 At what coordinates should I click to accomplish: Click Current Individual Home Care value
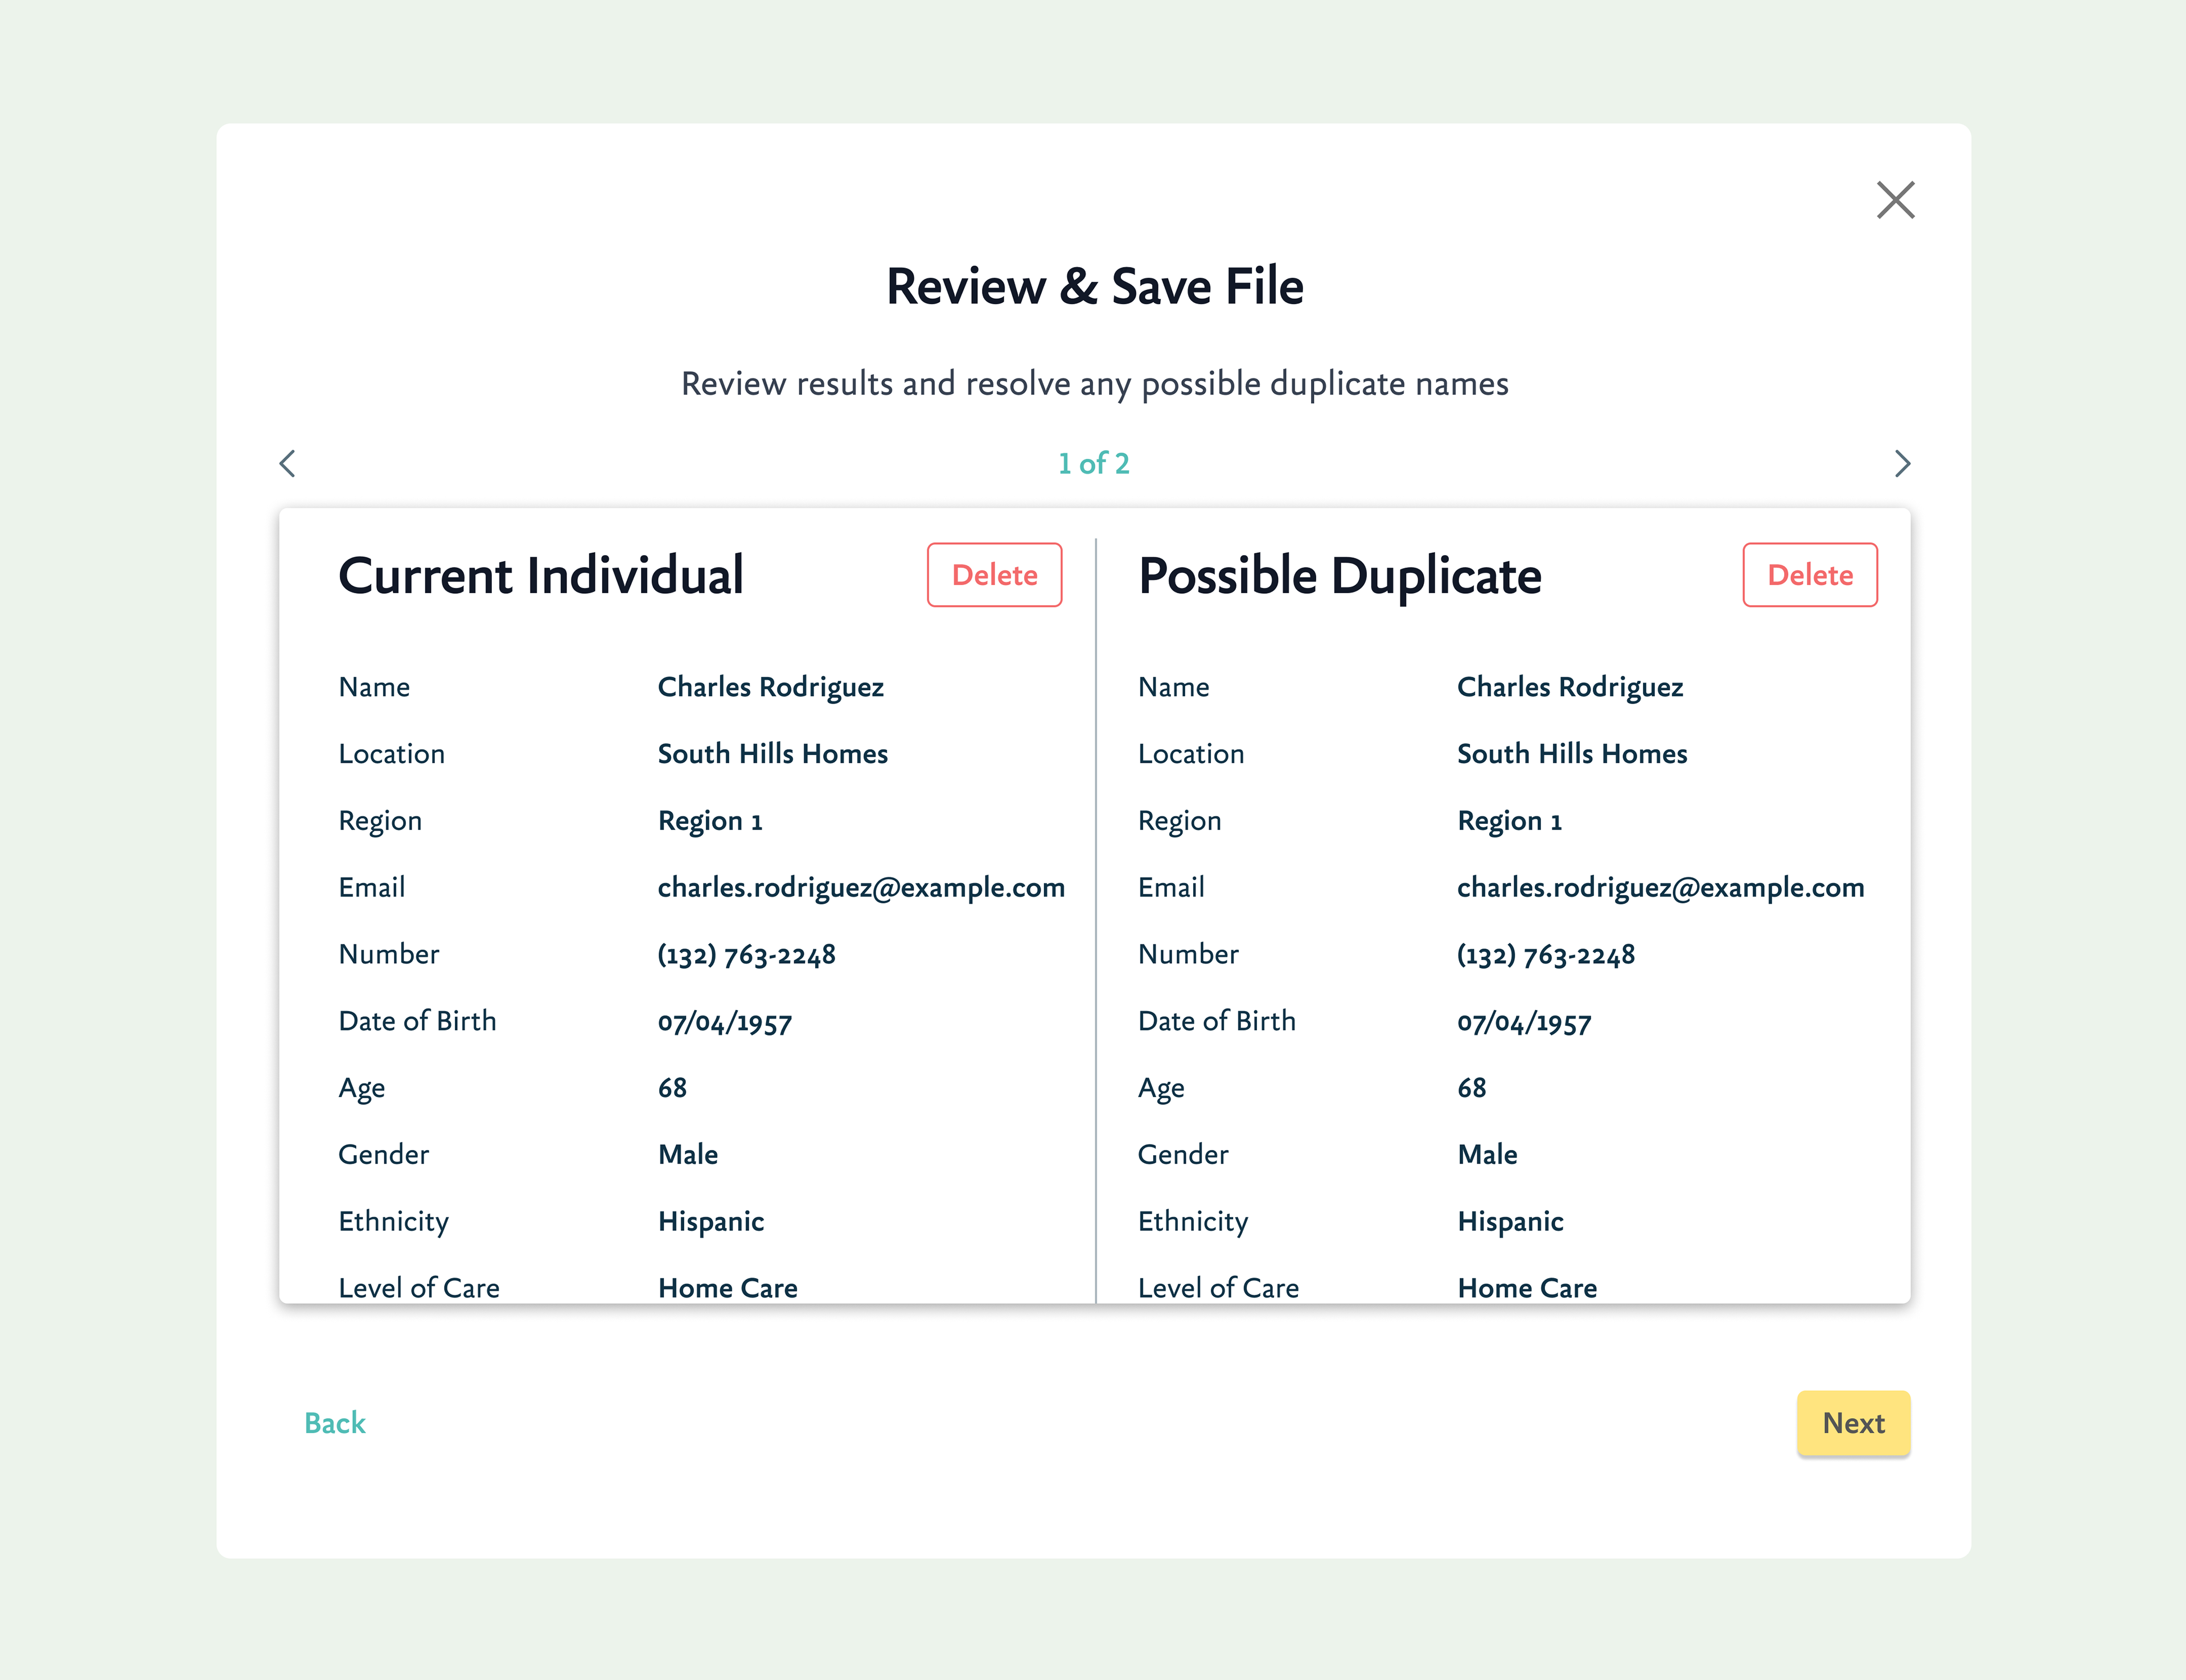(x=728, y=1288)
